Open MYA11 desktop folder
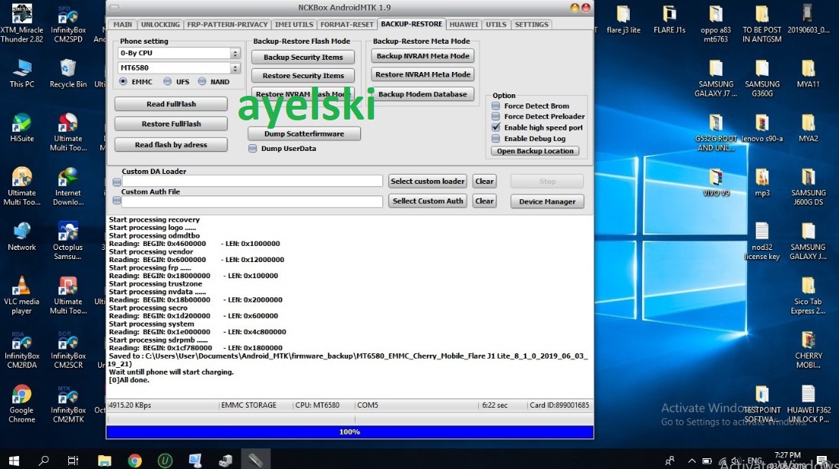The height and width of the screenshot is (469, 839). [x=808, y=74]
